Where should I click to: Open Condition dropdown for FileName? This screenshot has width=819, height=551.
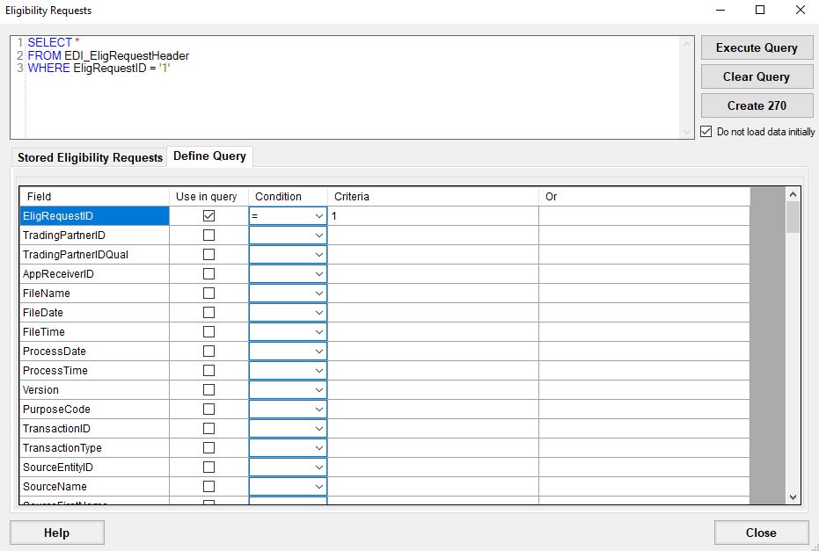click(x=288, y=294)
